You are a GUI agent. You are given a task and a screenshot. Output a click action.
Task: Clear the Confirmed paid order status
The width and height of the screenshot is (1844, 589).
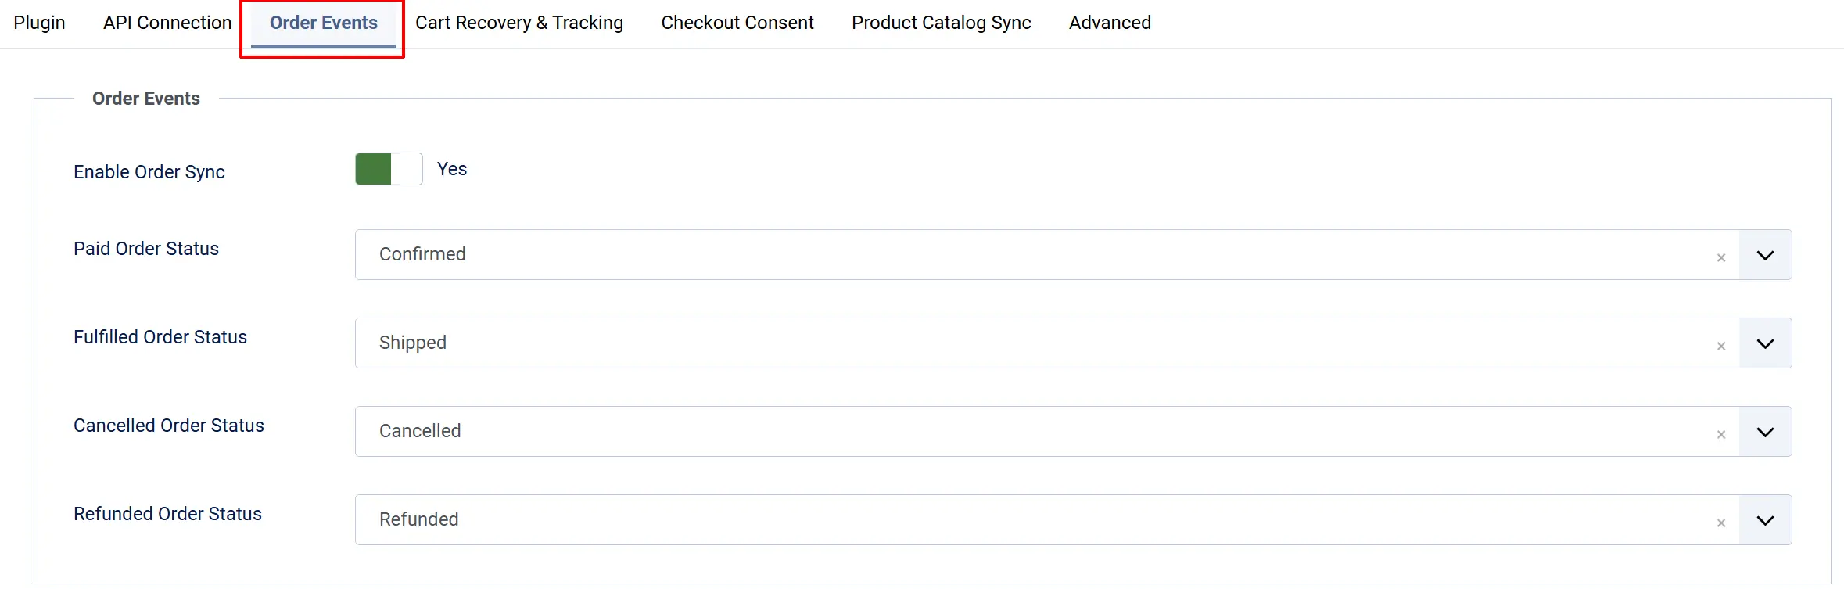(1720, 257)
